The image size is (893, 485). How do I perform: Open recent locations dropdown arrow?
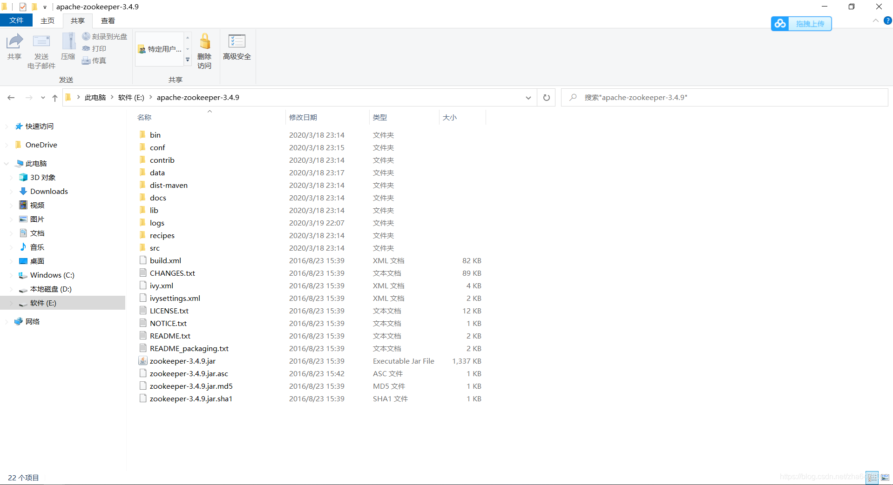(43, 98)
